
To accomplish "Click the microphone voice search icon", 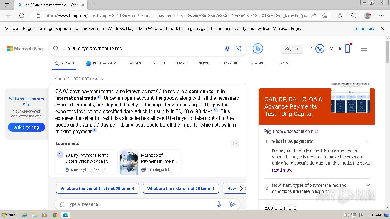I will coord(227,49).
